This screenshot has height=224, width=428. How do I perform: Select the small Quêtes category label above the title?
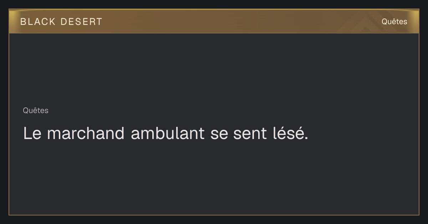pyautogui.click(x=36, y=111)
